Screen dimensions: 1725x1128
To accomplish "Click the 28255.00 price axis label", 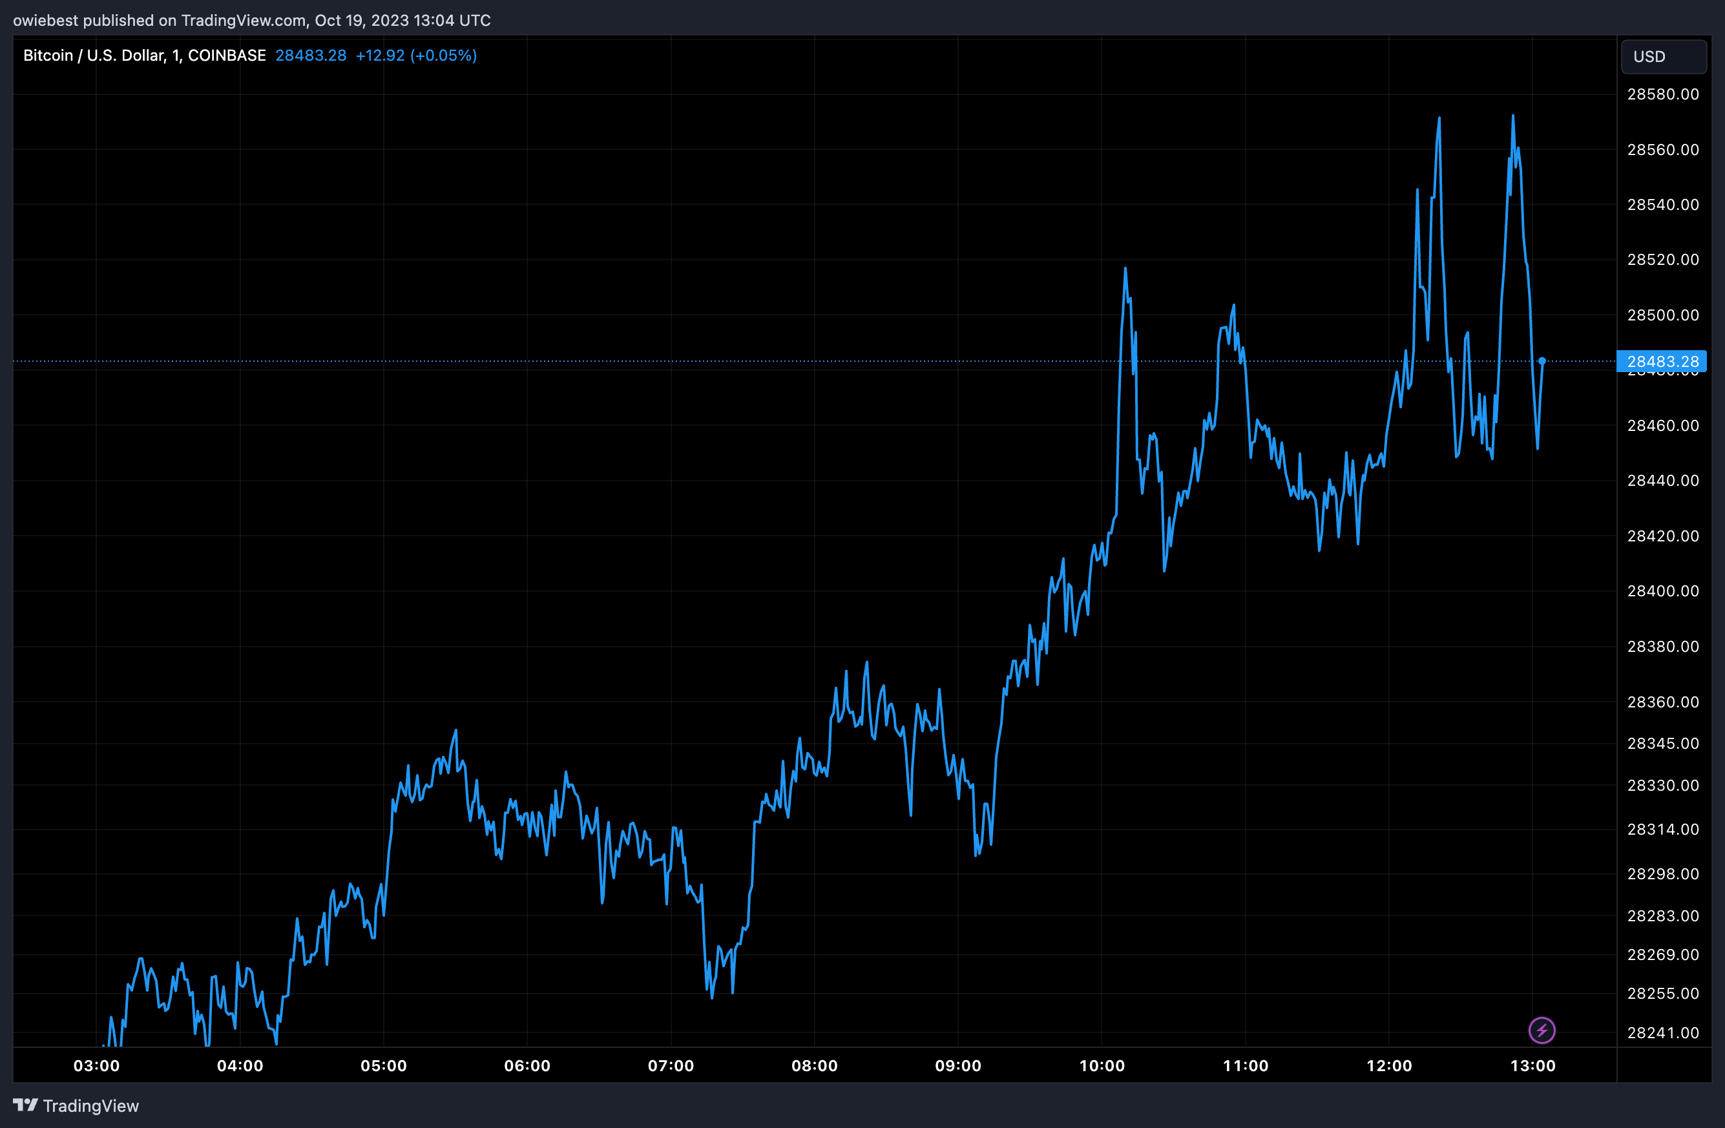I will (1663, 993).
